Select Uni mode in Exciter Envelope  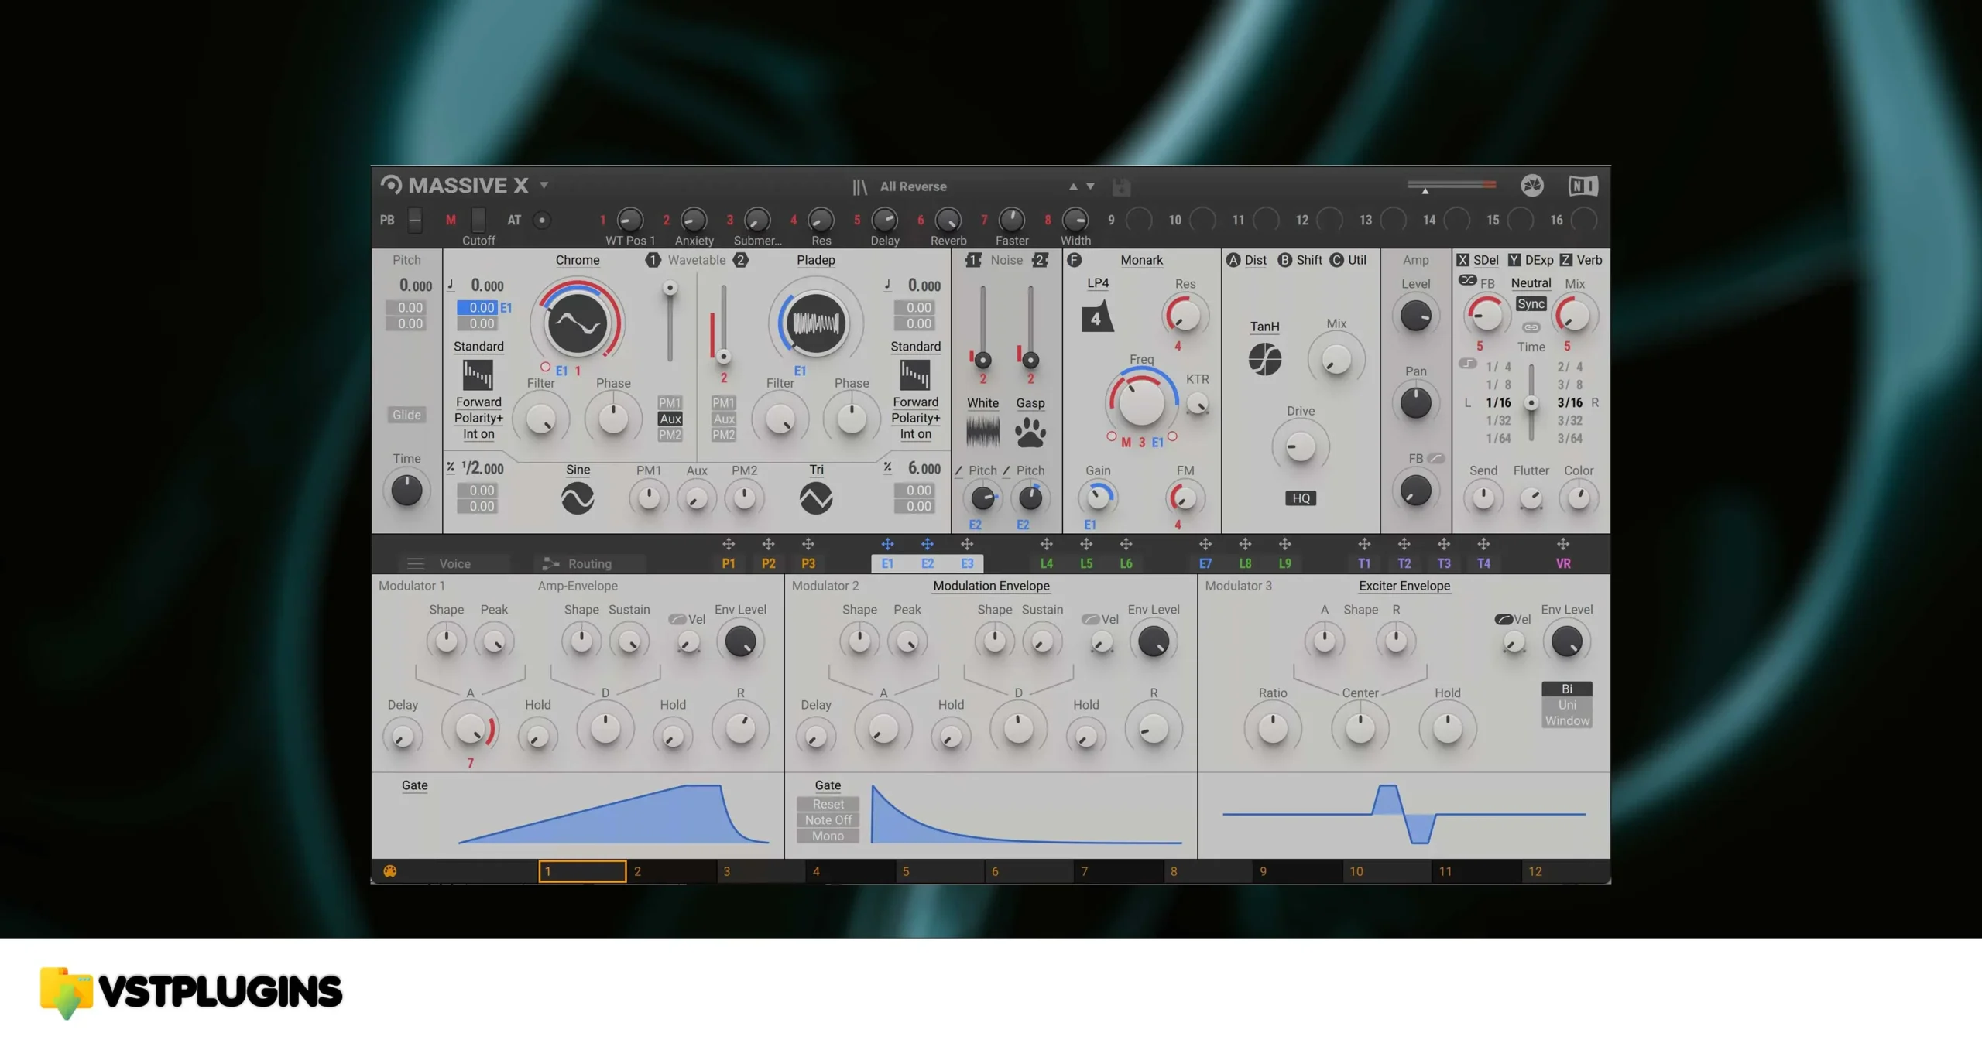click(x=1566, y=705)
